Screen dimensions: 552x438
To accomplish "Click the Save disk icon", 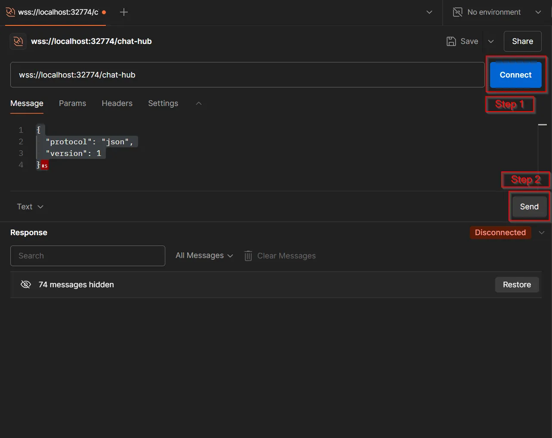I will click(x=451, y=41).
